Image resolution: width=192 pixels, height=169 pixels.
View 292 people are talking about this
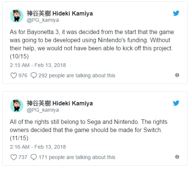[x=77, y=75]
